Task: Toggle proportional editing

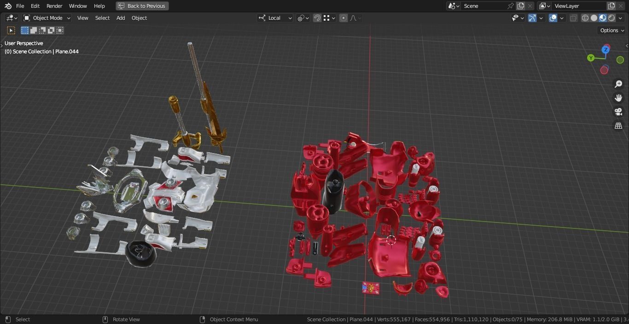Action: point(344,18)
